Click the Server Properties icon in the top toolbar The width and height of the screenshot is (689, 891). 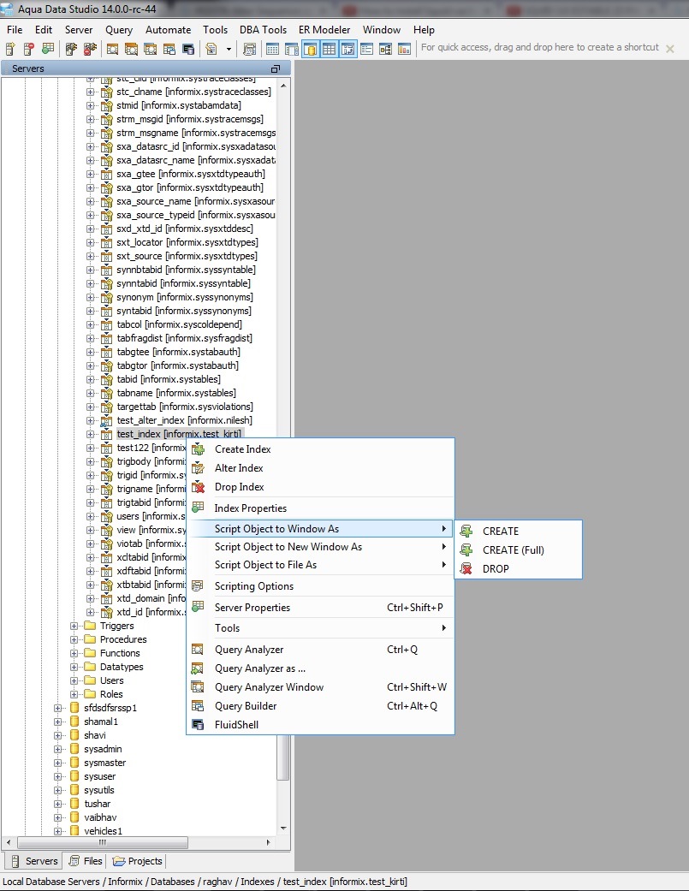point(48,50)
